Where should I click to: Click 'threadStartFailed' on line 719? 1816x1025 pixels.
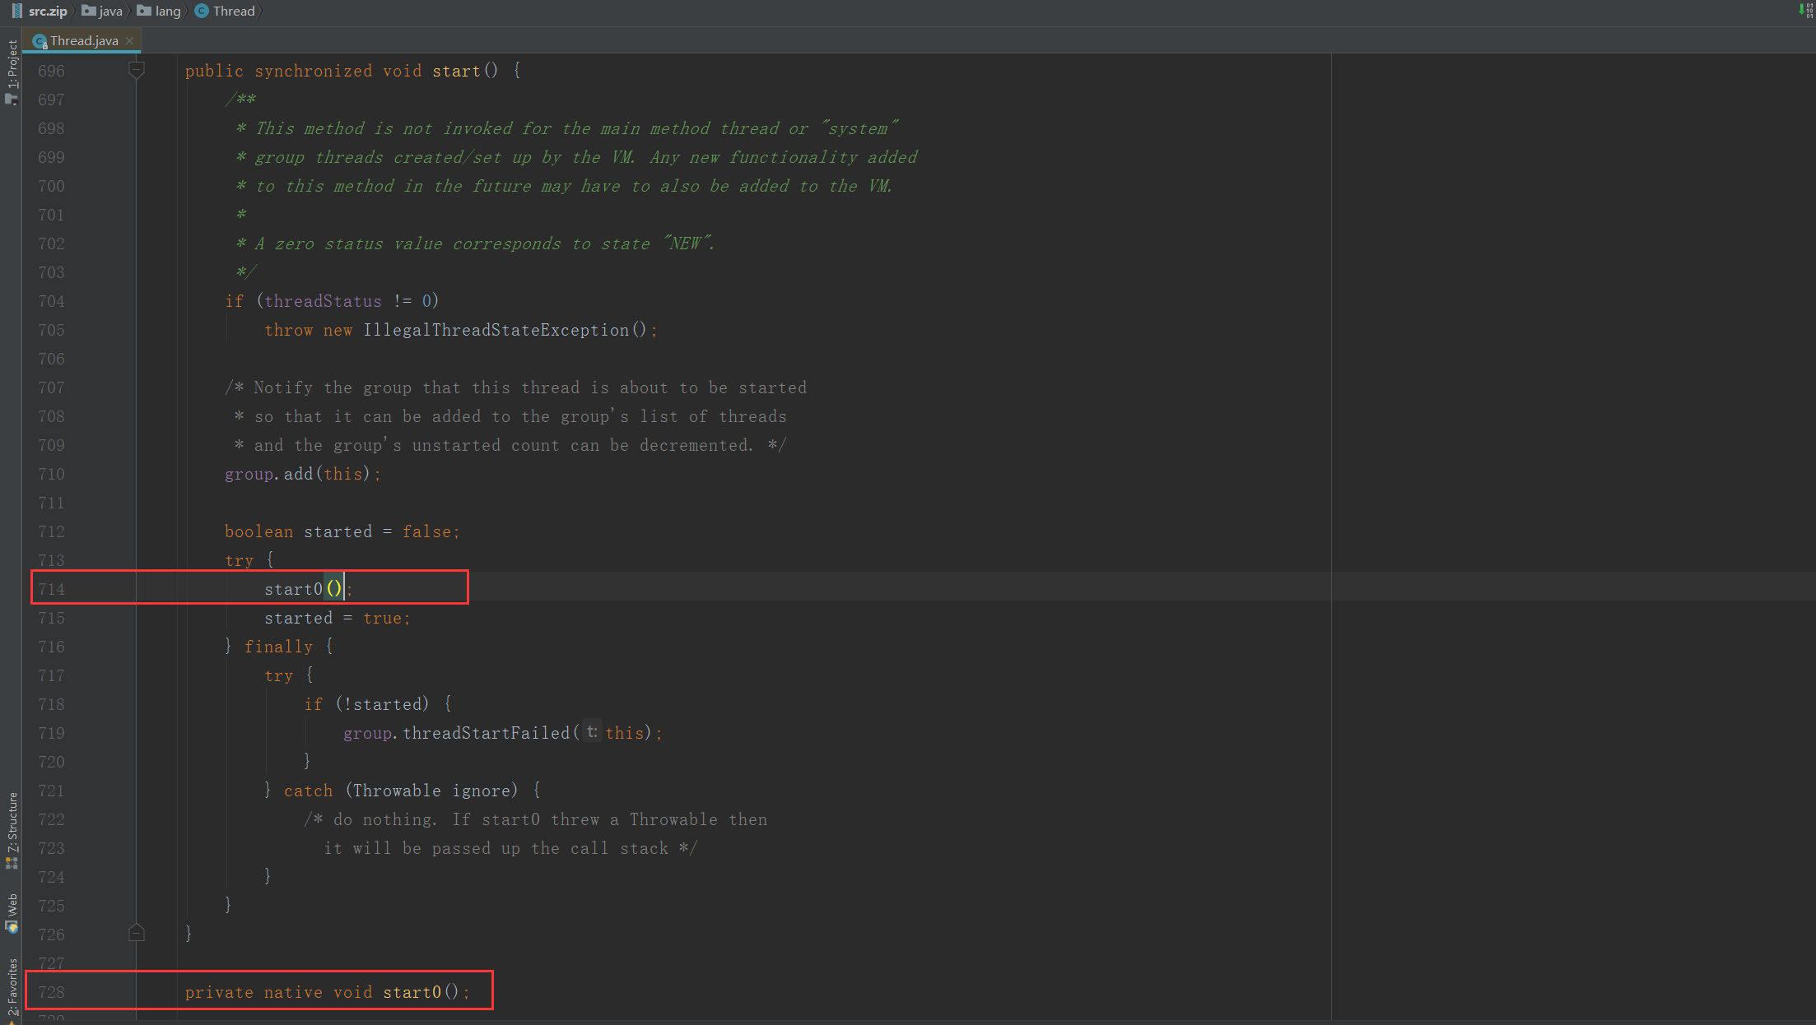(487, 733)
